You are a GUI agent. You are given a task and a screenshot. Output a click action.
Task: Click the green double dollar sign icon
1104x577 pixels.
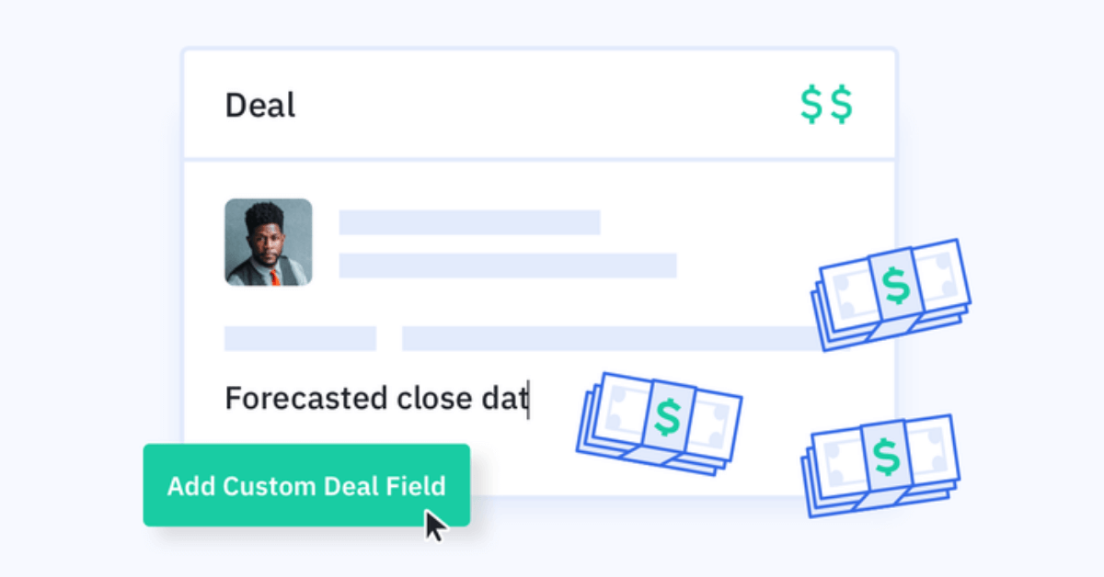826,105
